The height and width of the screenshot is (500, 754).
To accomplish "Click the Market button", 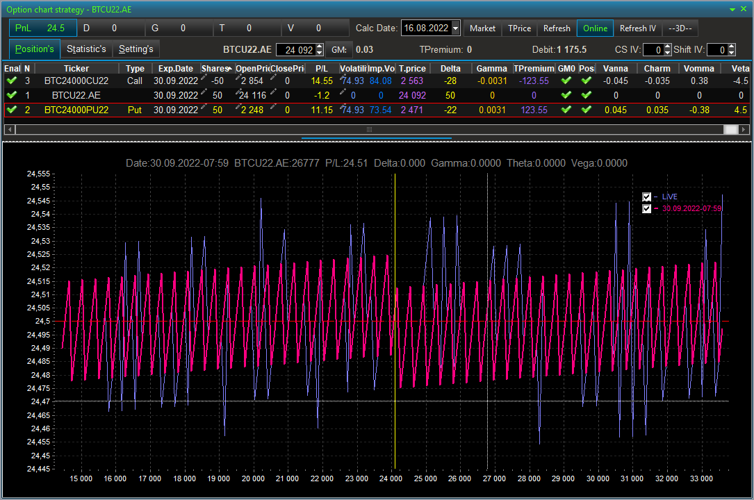I will (482, 28).
